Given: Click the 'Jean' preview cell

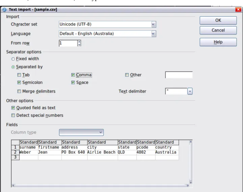Looking at the screenshot, I should (x=50, y=152).
